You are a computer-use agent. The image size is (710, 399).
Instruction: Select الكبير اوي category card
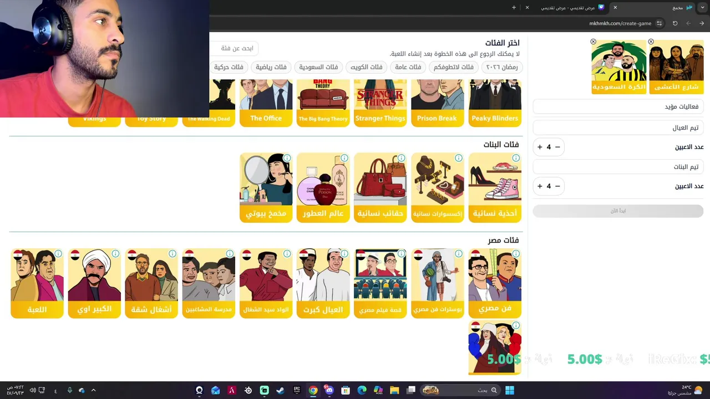coord(94,284)
